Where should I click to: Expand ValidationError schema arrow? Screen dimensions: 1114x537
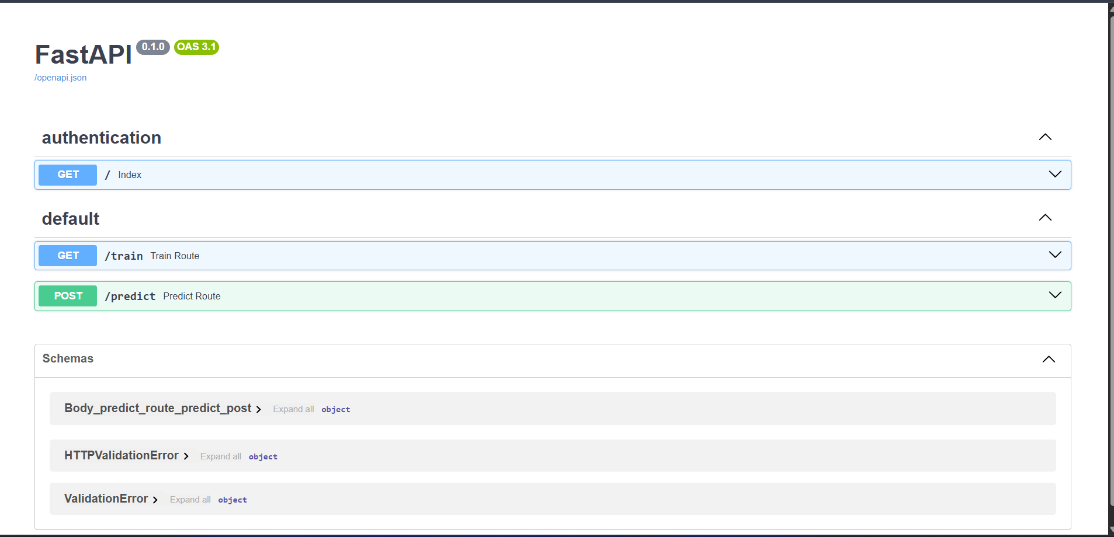click(155, 500)
